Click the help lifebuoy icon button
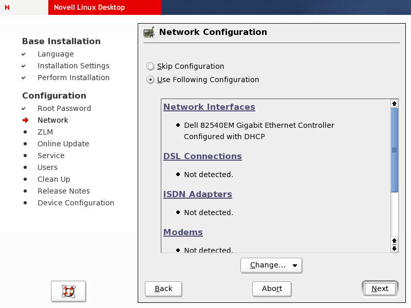411x308 pixels. (68, 291)
